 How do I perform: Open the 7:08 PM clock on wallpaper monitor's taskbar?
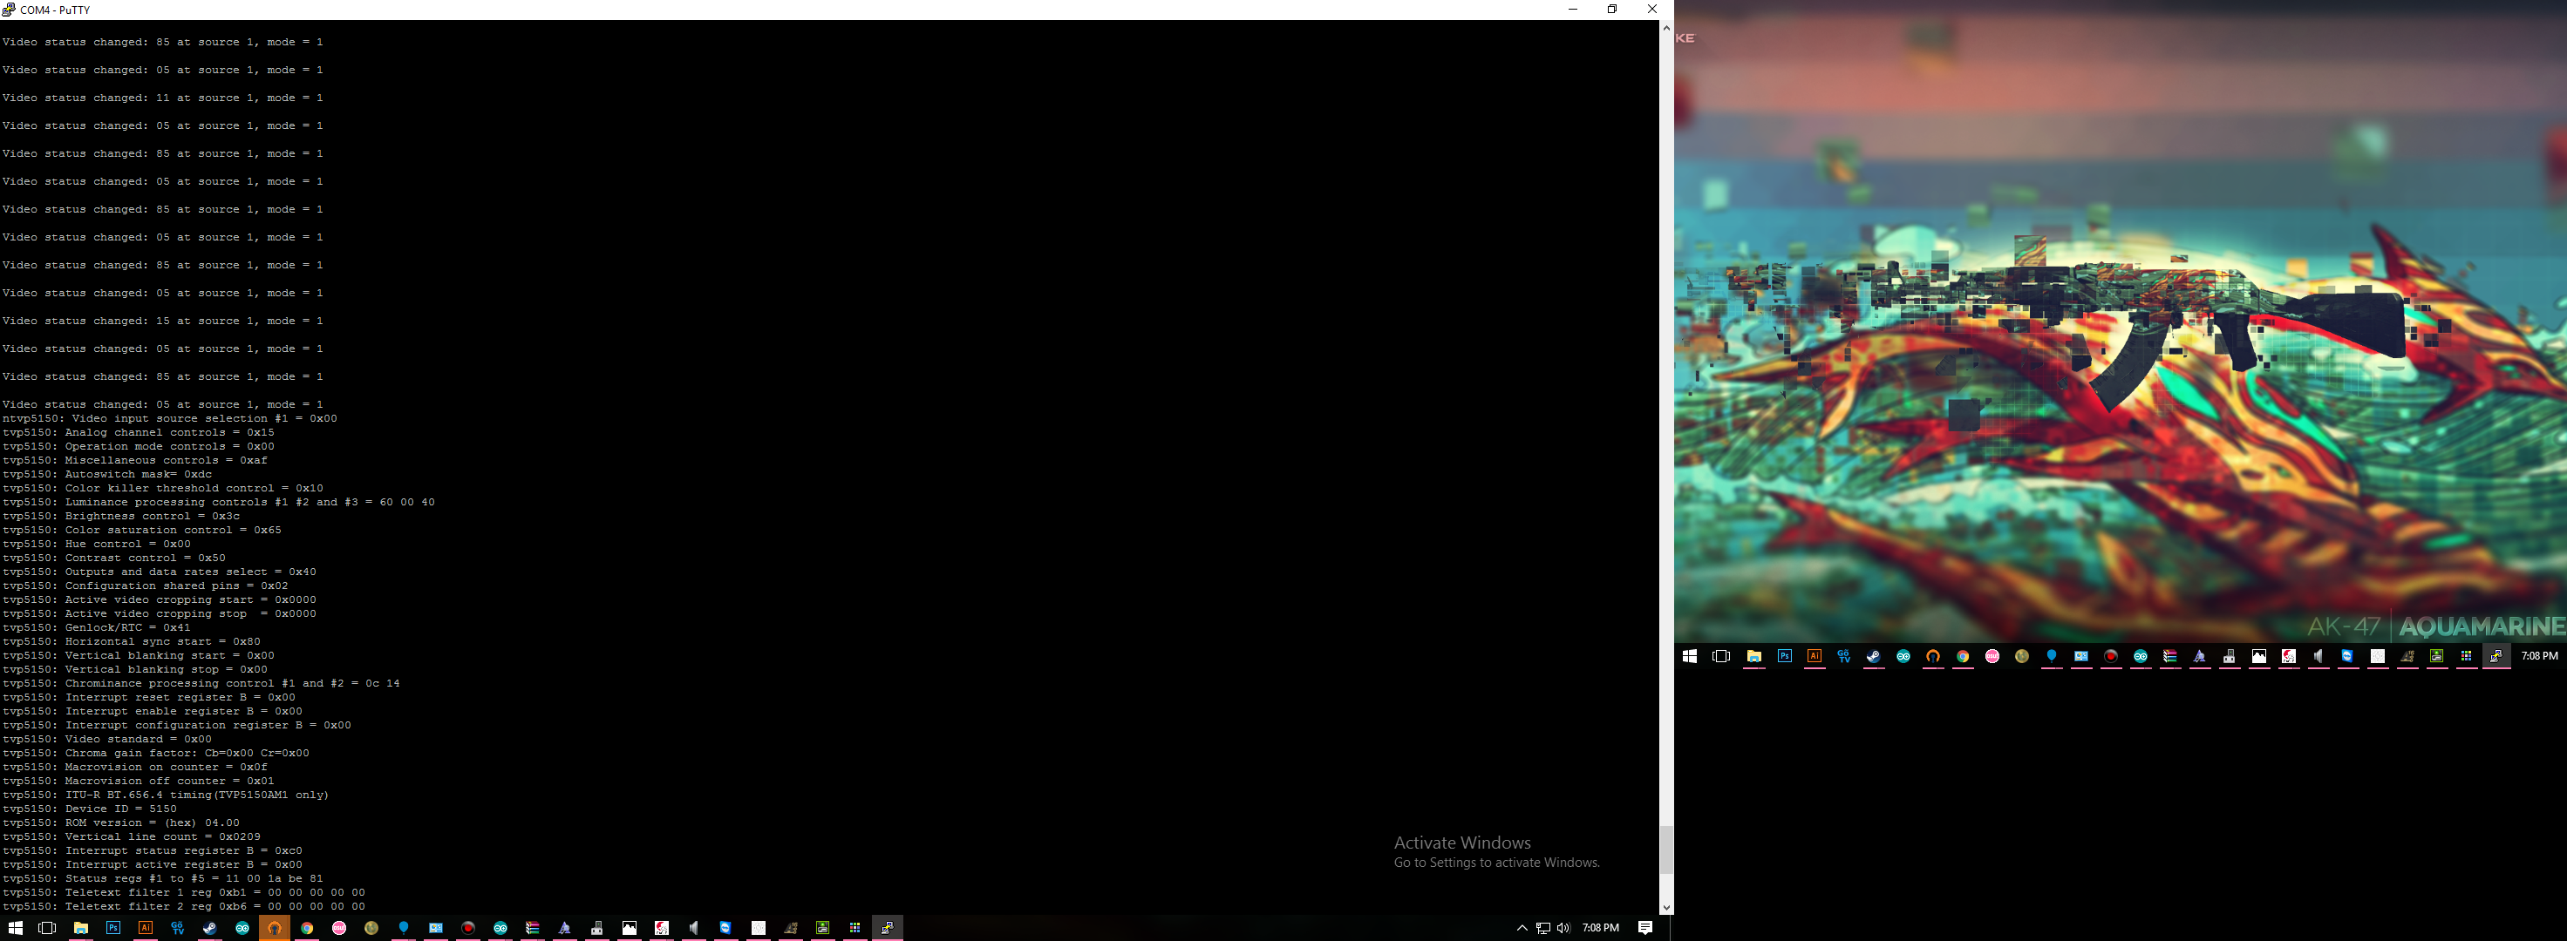[x=2539, y=656]
